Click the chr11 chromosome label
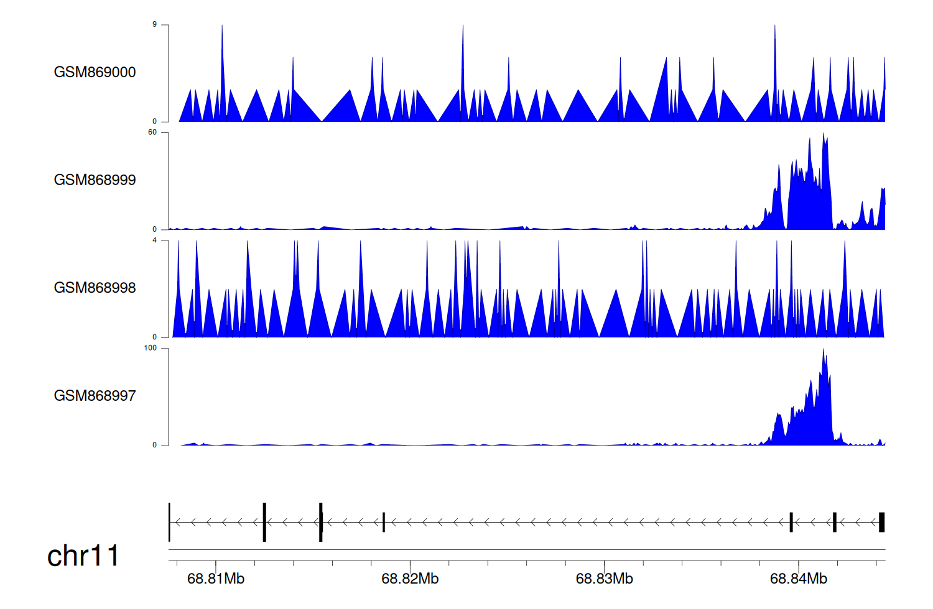Image resolution: width=933 pixels, height=609 pixels. [x=83, y=556]
